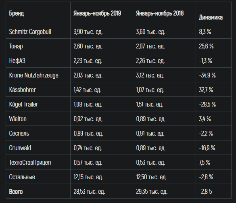
Task: Select the -34,9 % dynamics value
Action: [207, 75]
